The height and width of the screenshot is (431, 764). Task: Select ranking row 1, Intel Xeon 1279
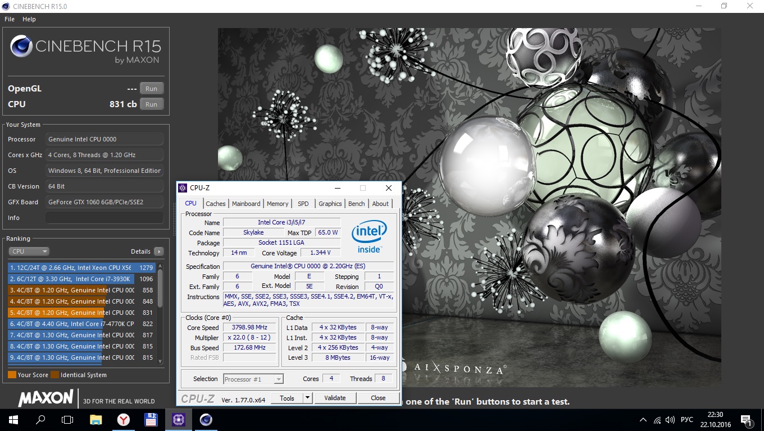[x=82, y=268]
